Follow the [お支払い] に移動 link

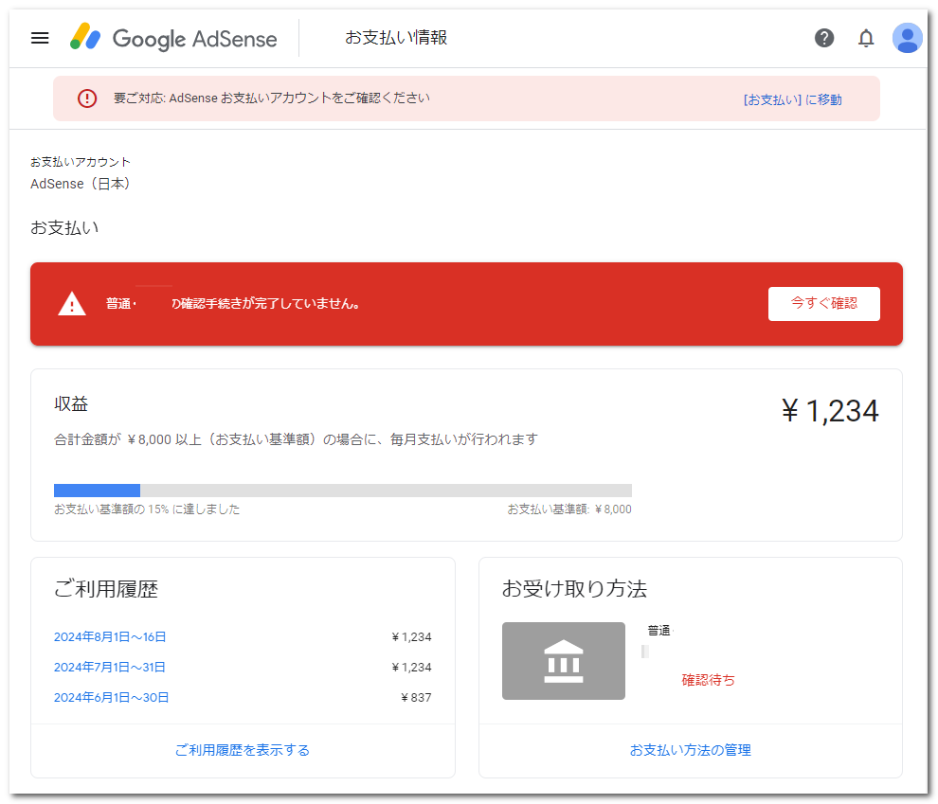[x=793, y=99]
